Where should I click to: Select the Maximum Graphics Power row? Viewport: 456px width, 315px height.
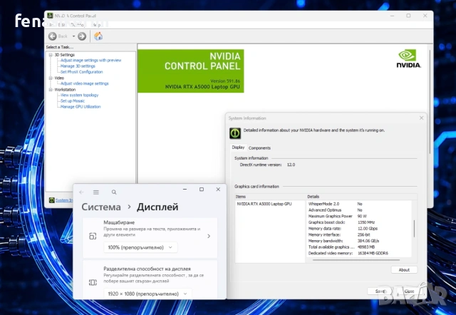(x=359, y=216)
